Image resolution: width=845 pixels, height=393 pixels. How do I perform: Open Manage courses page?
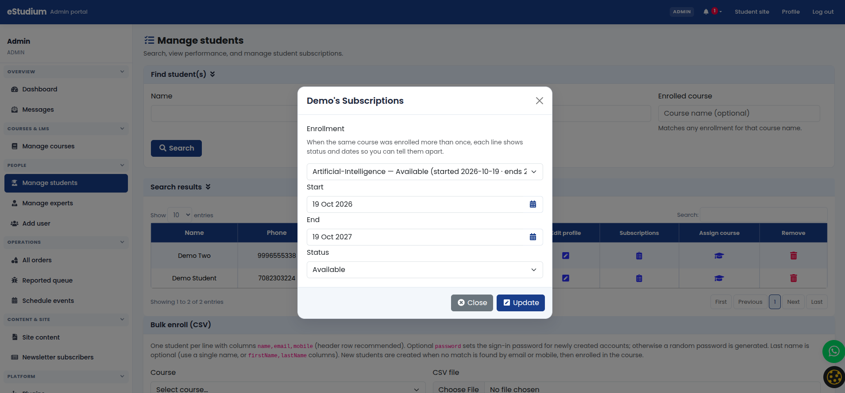point(66,146)
